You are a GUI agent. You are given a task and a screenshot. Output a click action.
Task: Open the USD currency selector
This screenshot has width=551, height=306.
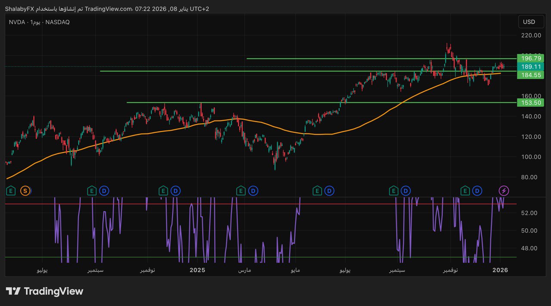(529, 22)
